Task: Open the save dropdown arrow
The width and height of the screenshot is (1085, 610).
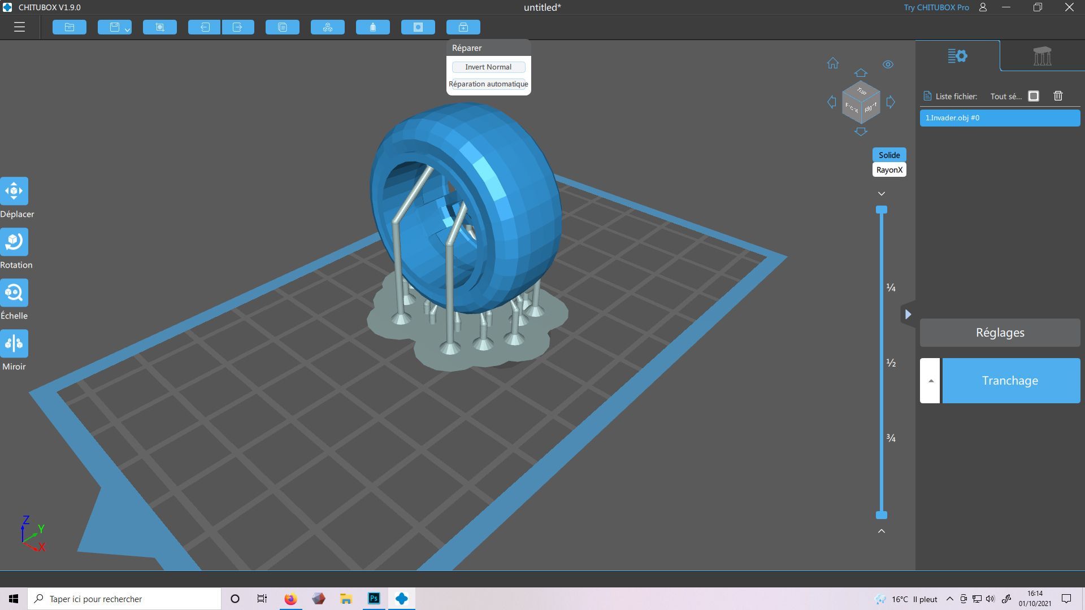Action: [x=128, y=29]
